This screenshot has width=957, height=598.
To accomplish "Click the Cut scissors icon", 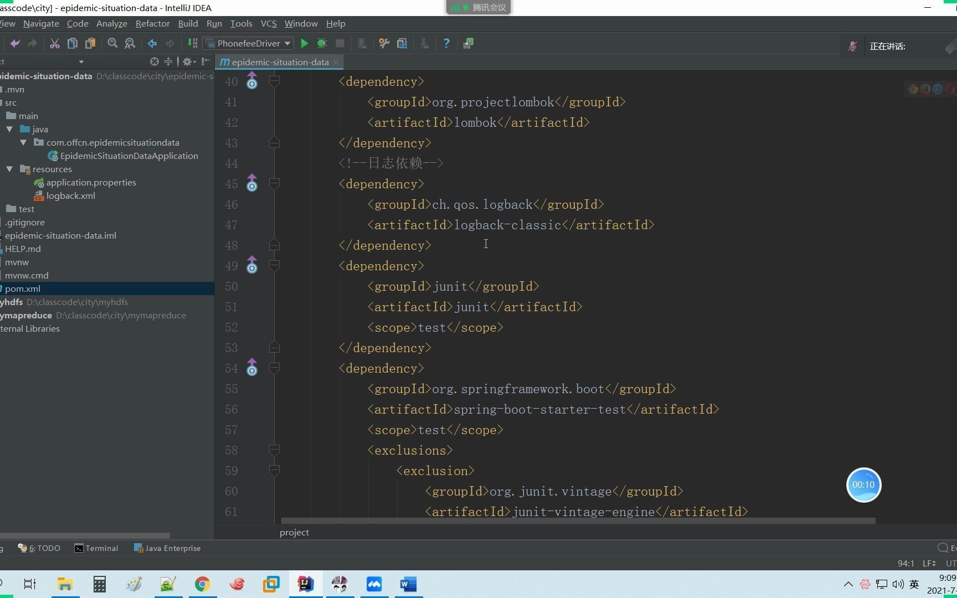I will click(x=54, y=43).
